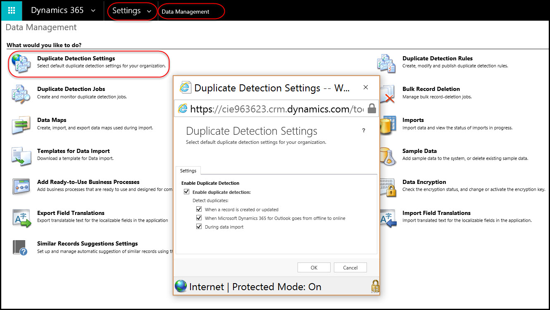Image resolution: width=550 pixels, height=310 pixels.
Task: Click 'What would you like to do?' heading
Action: [x=44, y=45]
